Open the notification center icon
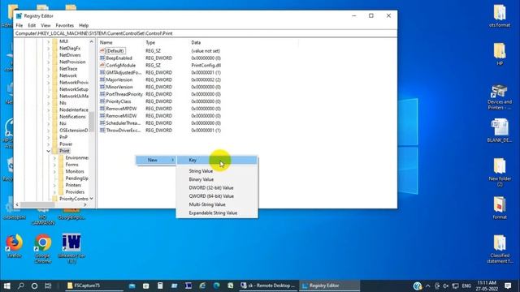Viewport: 520px width, 292px height. tap(507, 286)
